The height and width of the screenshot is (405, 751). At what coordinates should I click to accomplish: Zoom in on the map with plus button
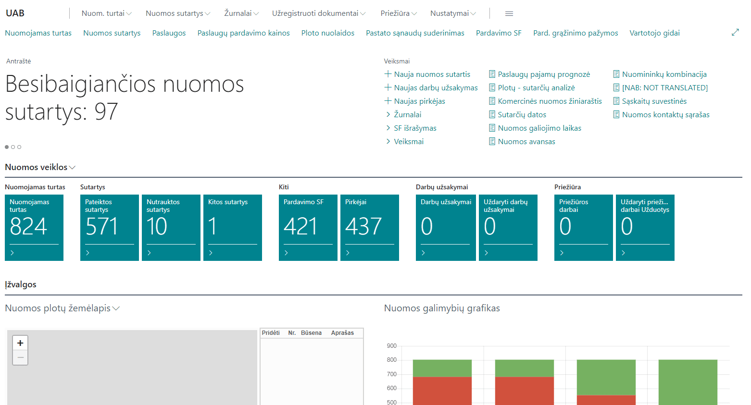coord(20,343)
